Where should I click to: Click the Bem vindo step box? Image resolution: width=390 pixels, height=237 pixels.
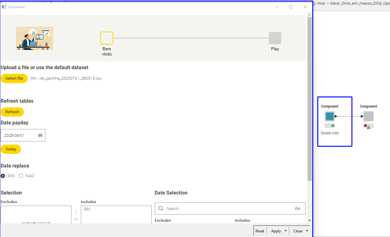(107, 38)
